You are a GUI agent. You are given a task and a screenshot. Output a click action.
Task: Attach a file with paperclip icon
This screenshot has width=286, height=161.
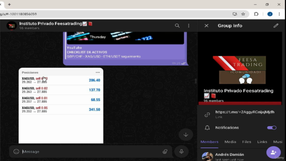tap(165, 152)
